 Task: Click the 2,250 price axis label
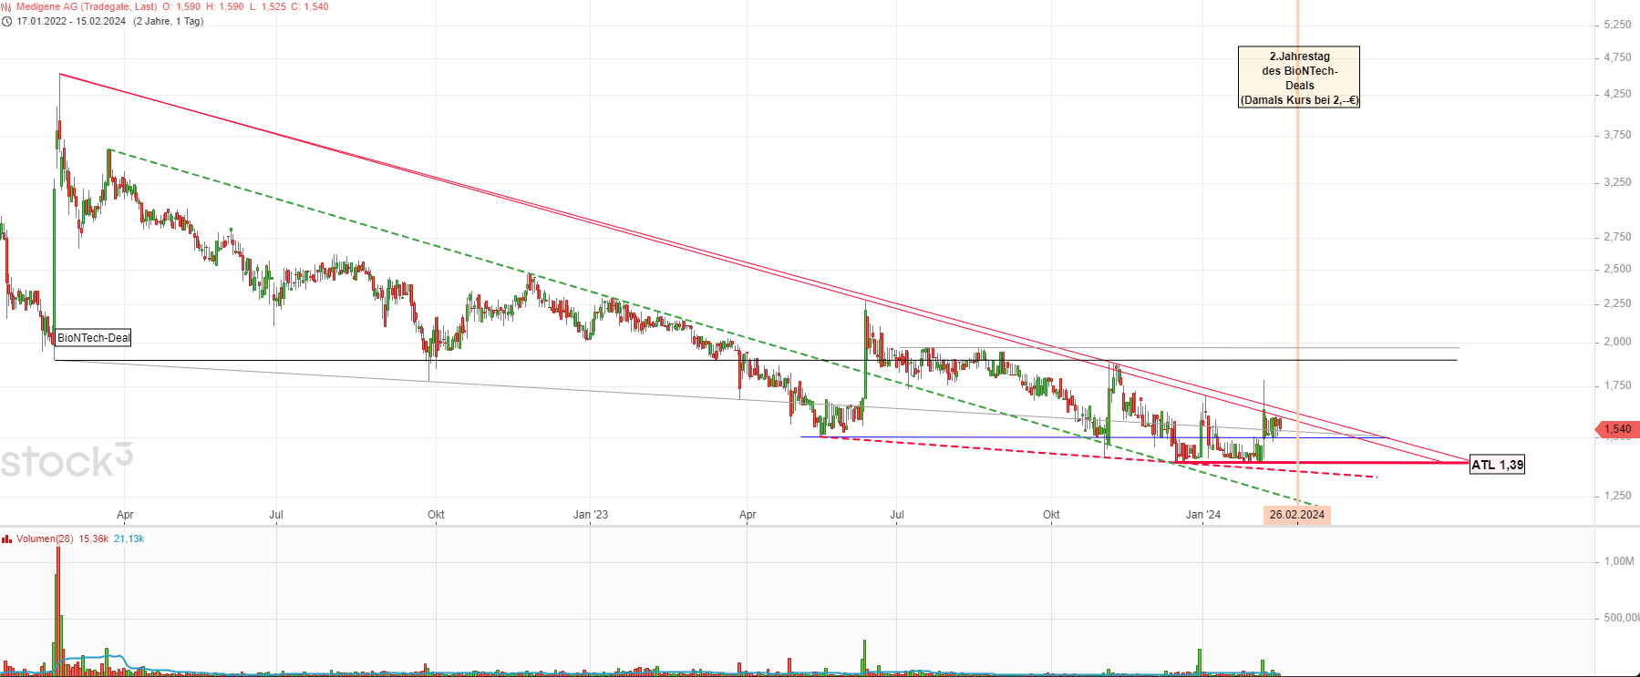click(x=1617, y=303)
